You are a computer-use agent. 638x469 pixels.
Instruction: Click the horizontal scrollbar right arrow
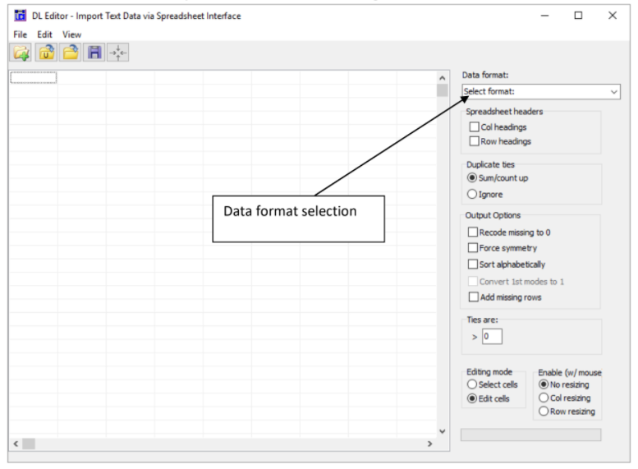tap(429, 444)
